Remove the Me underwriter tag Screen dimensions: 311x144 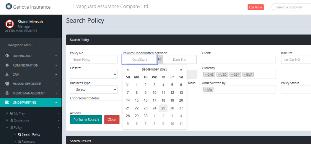[206, 90]
